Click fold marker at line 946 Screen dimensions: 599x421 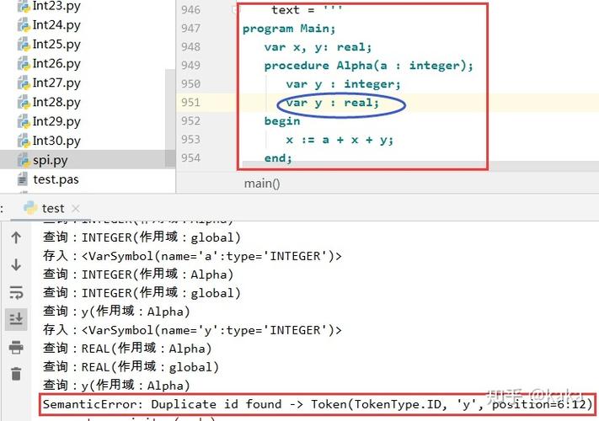click(x=234, y=9)
